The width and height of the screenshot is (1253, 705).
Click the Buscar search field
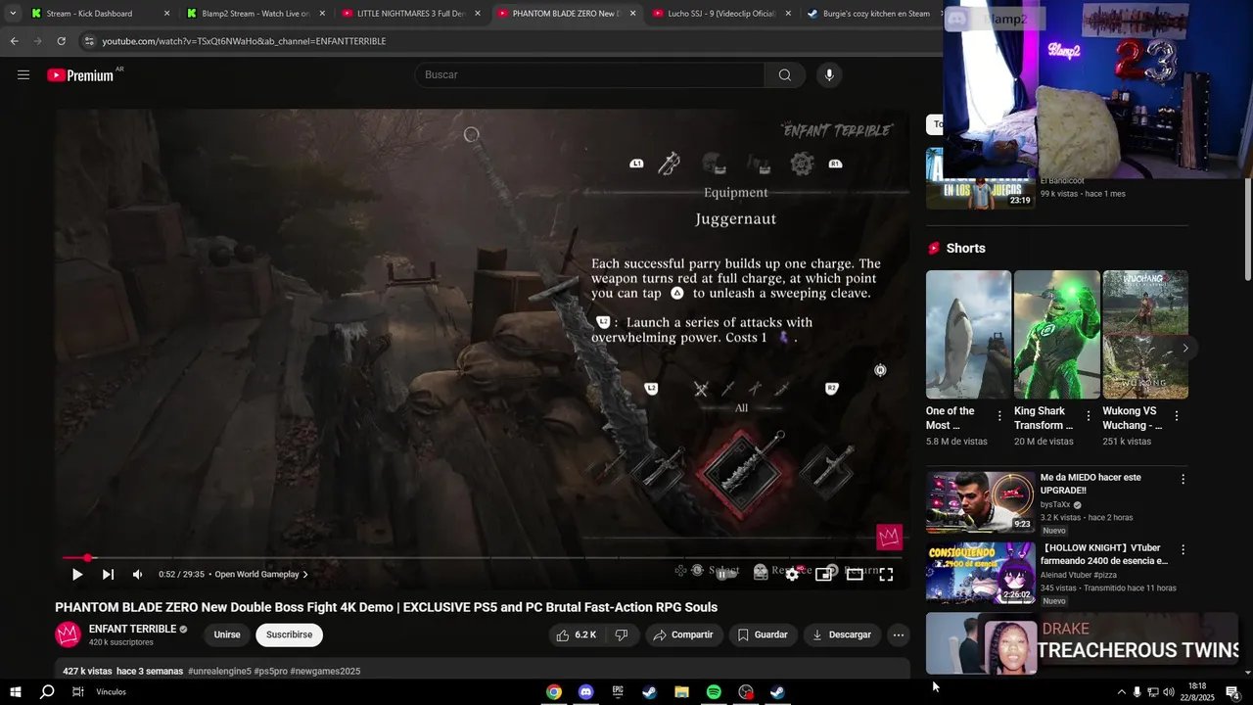coord(589,74)
